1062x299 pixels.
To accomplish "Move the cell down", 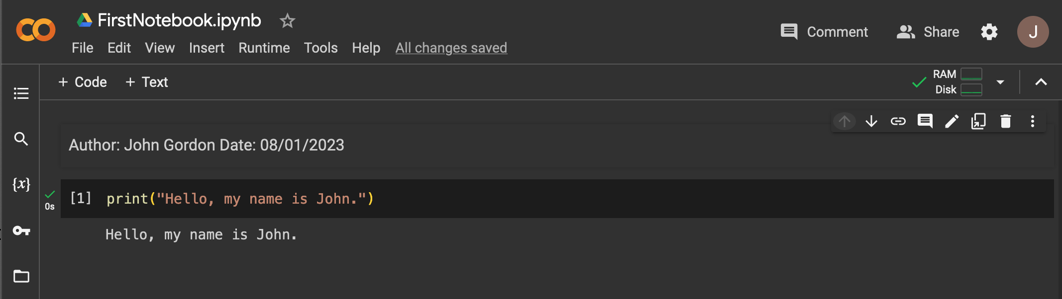I will pyautogui.click(x=871, y=121).
